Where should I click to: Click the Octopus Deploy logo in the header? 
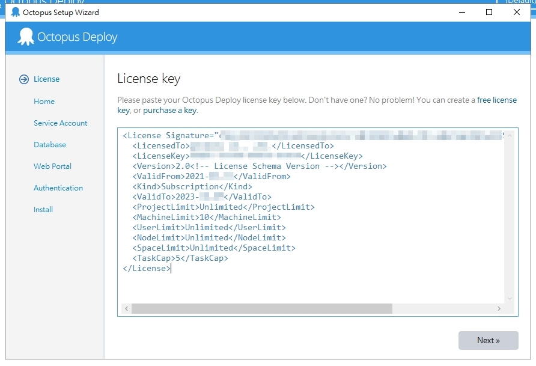[x=67, y=37]
